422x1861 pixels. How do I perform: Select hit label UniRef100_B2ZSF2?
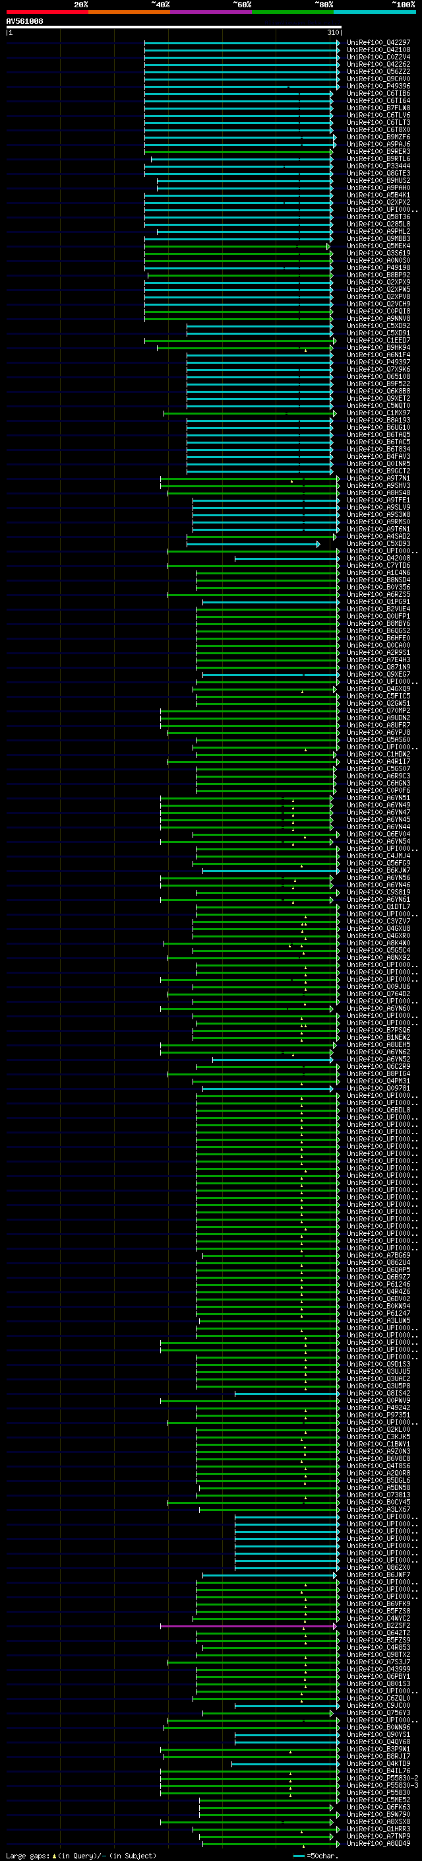click(x=378, y=1625)
